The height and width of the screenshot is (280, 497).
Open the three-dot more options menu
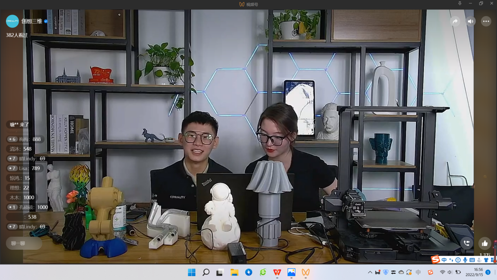486,21
